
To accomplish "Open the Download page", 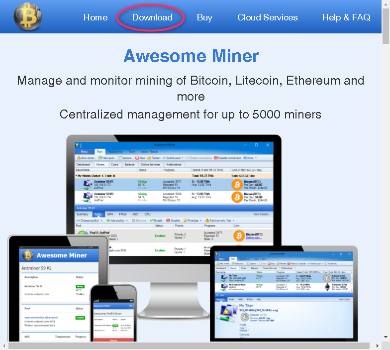I will pos(152,17).
